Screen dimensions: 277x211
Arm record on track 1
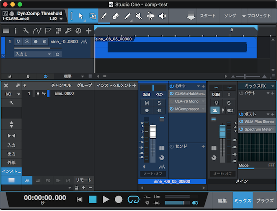click(36, 42)
